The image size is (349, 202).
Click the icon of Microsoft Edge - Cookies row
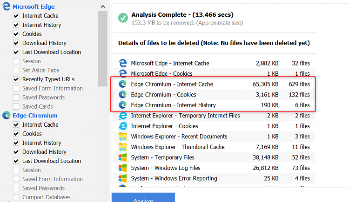(x=123, y=73)
